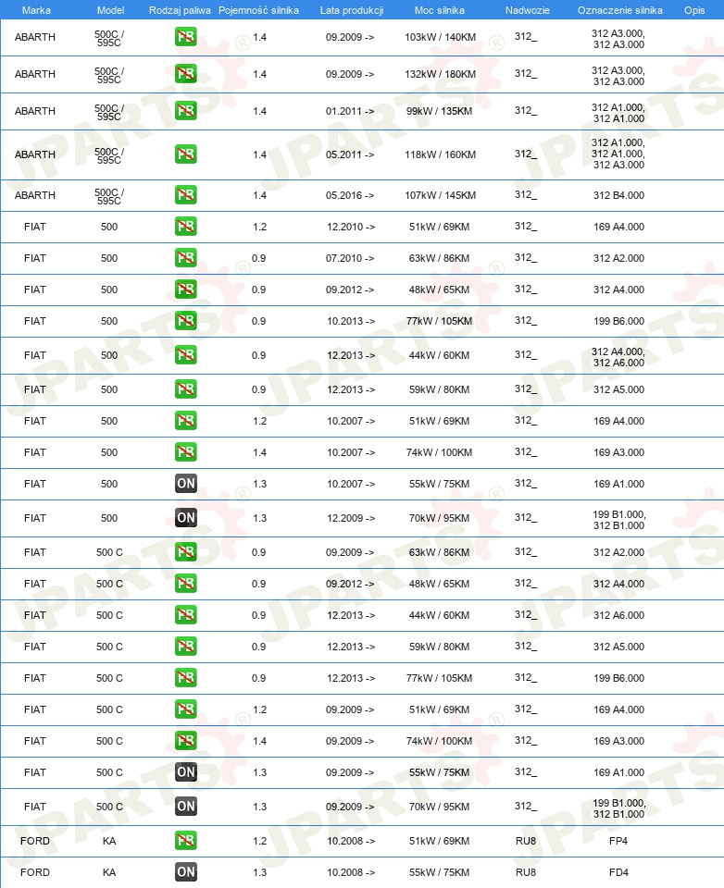Click the Pojemność silnika column header
724x888 pixels.
(x=258, y=10)
